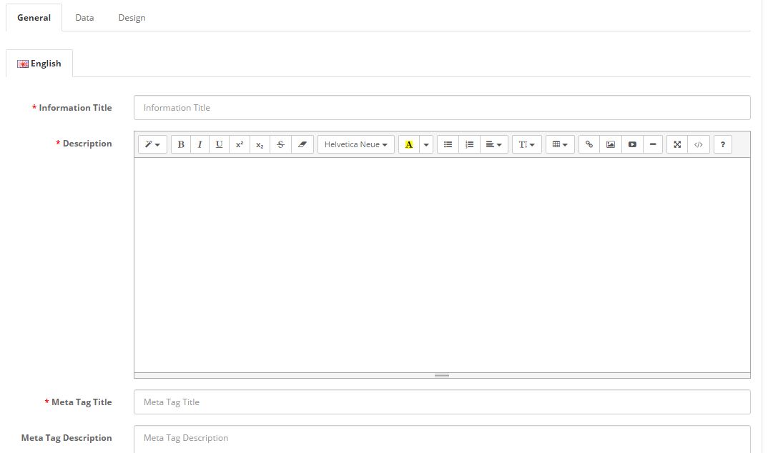Click the Information Title input field
This screenshot has width=768, height=453.
(x=441, y=108)
